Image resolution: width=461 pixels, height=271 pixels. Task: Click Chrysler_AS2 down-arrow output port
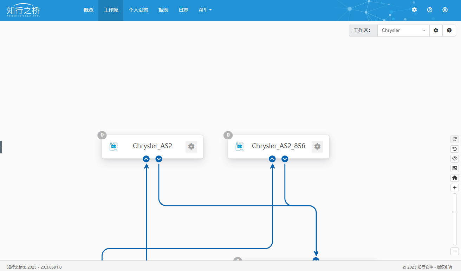pyautogui.click(x=159, y=159)
